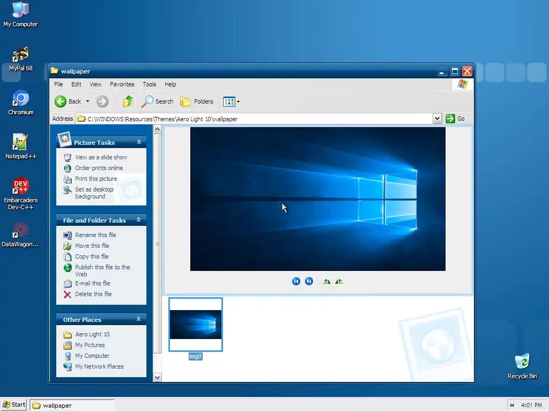The image size is (549, 412).
Task: Go up one folder level
Action: [128, 101]
